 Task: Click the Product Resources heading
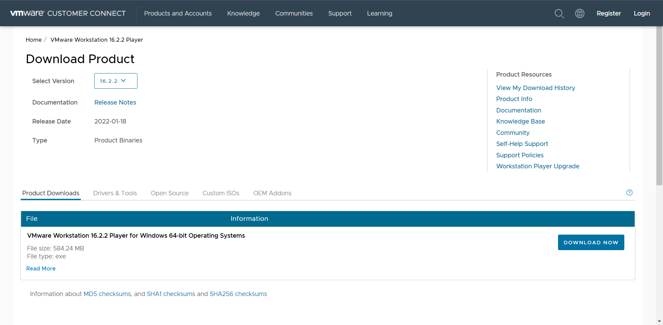pyautogui.click(x=524, y=75)
